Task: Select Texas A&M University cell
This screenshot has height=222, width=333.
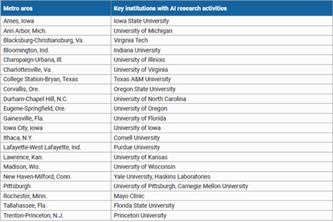Action: (222, 79)
